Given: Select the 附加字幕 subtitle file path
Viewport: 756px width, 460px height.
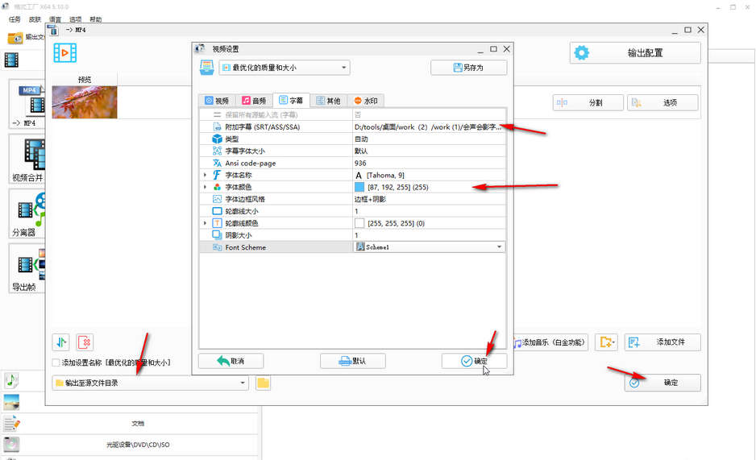Looking at the screenshot, I should [429, 127].
